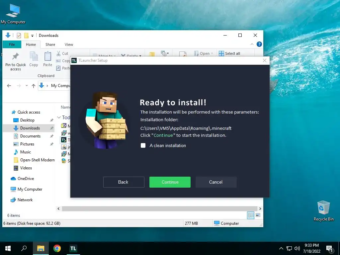This screenshot has width=340, height=255.
Task: Click the horizontal scrollbar left arrow
Action: pos(58,209)
